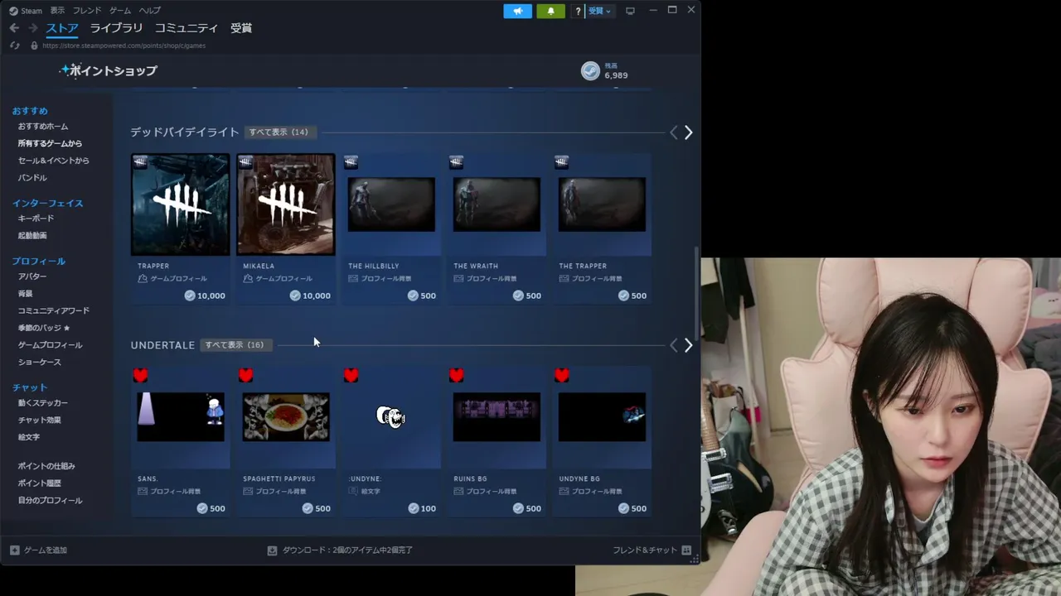Open the SPAGHETTI PAPYRUS background thumbnail
1061x596 pixels.
(286, 417)
